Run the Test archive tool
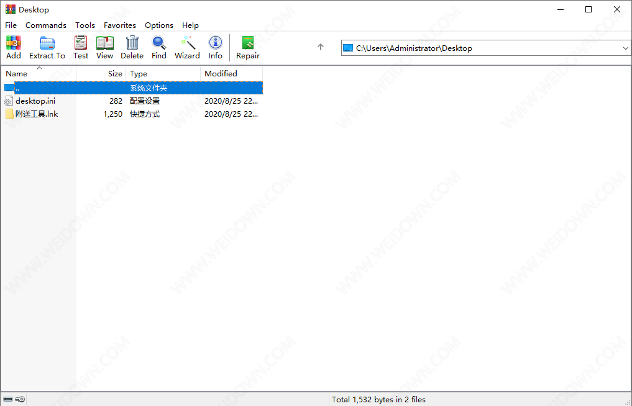 click(x=81, y=43)
